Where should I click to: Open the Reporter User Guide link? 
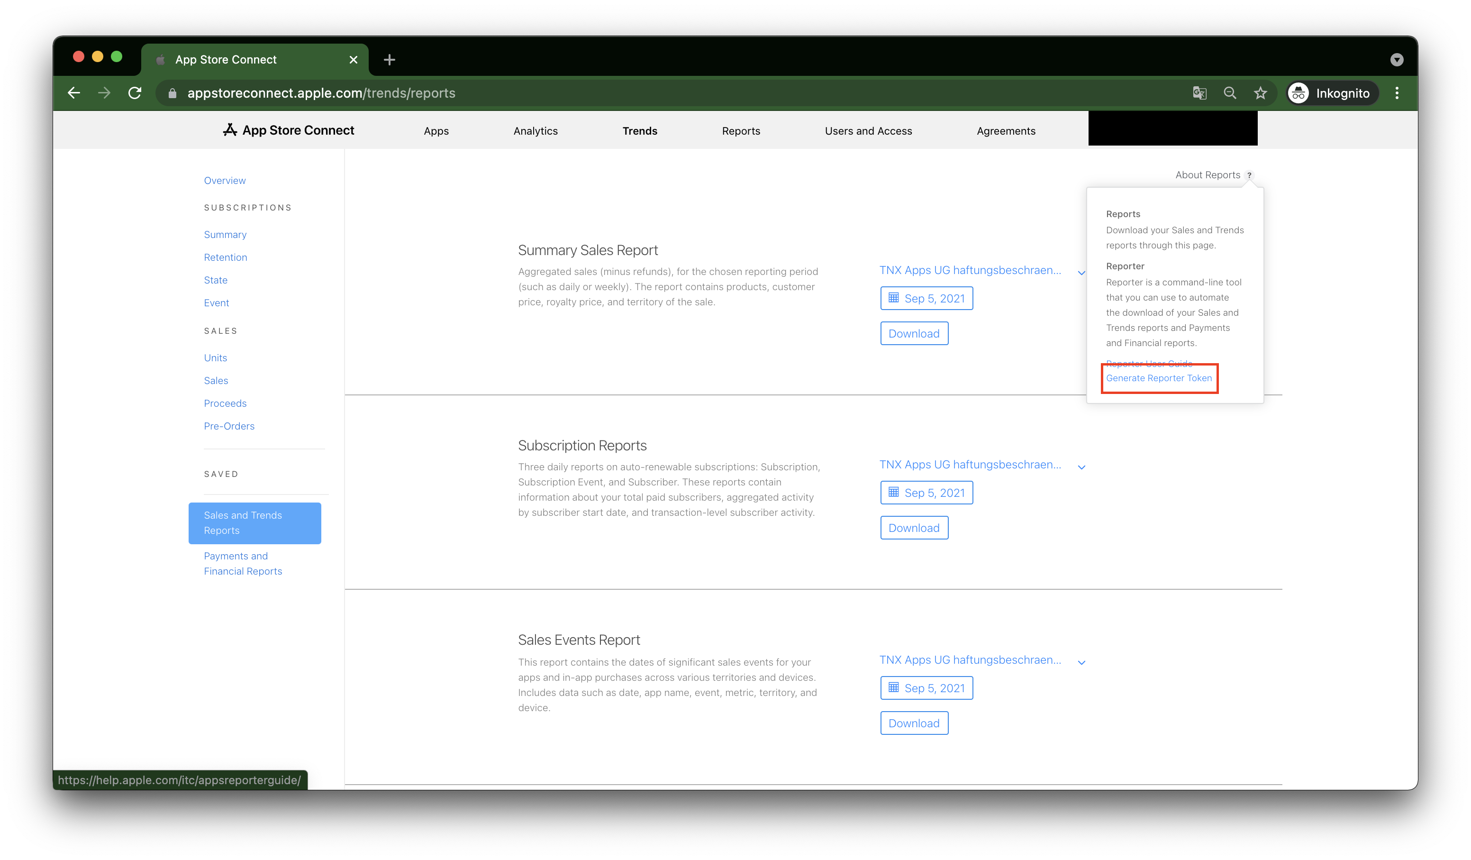1149,363
